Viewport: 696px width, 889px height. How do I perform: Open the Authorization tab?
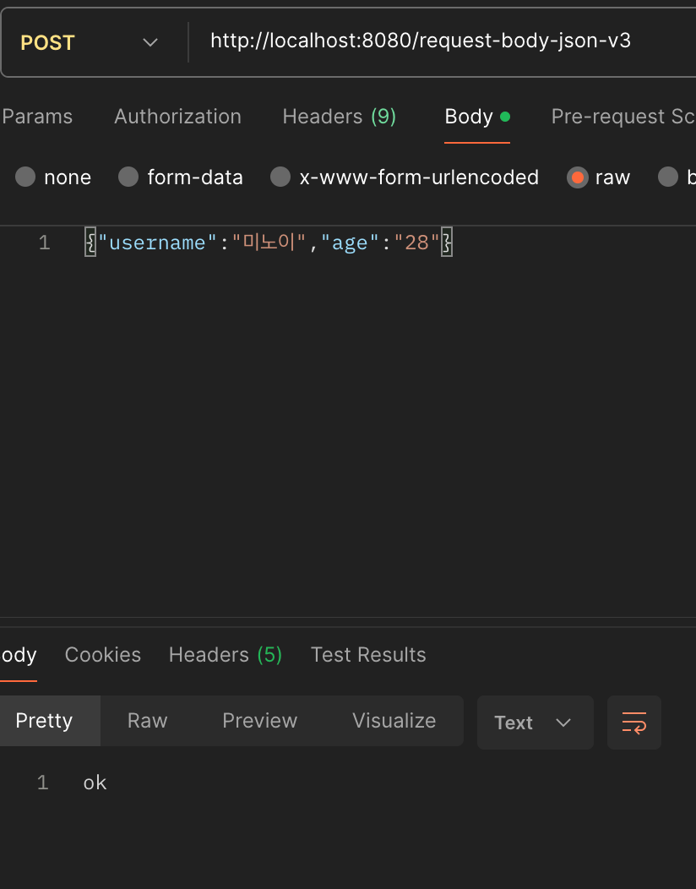(178, 117)
